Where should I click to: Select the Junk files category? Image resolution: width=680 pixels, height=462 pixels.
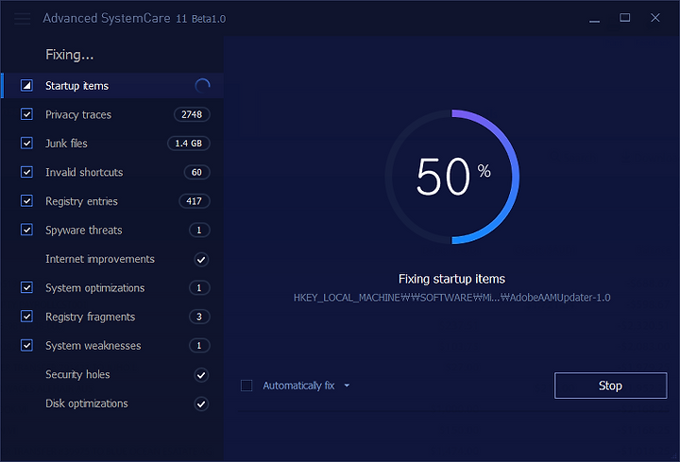[x=112, y=144]
